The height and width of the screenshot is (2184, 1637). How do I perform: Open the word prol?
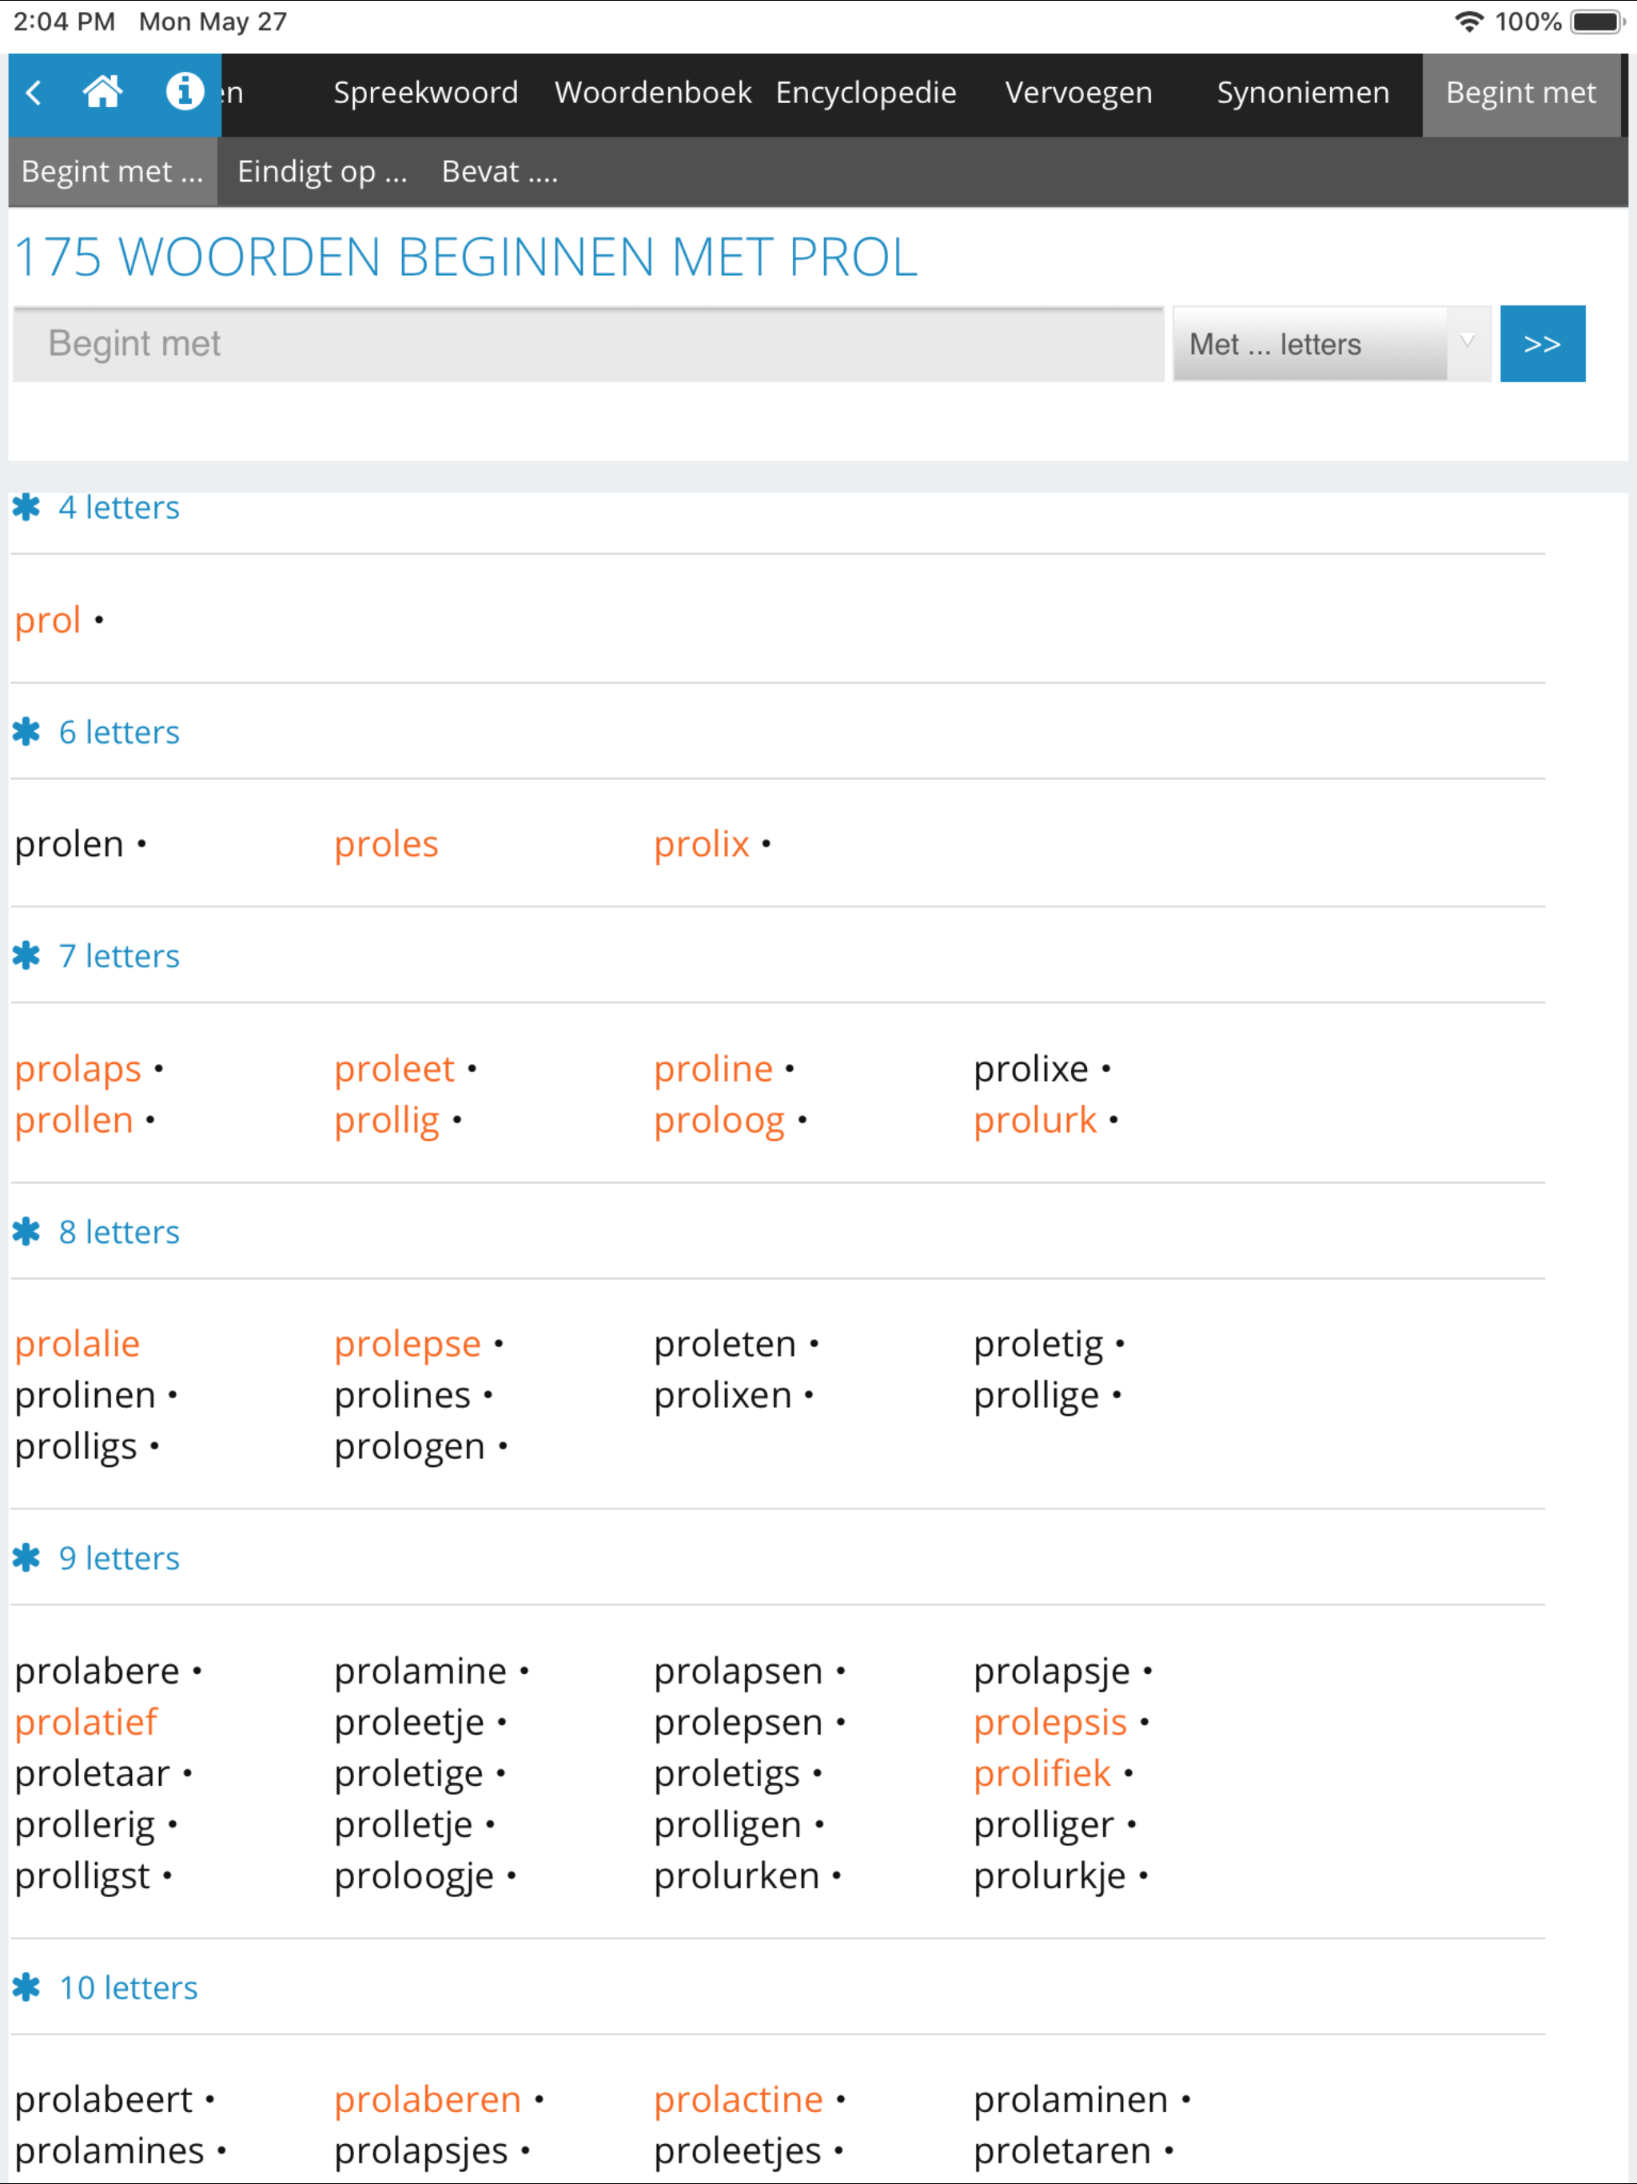click(47, 621)
